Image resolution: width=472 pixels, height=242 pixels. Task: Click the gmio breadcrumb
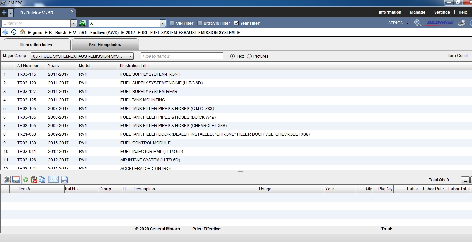click(37, 33)
